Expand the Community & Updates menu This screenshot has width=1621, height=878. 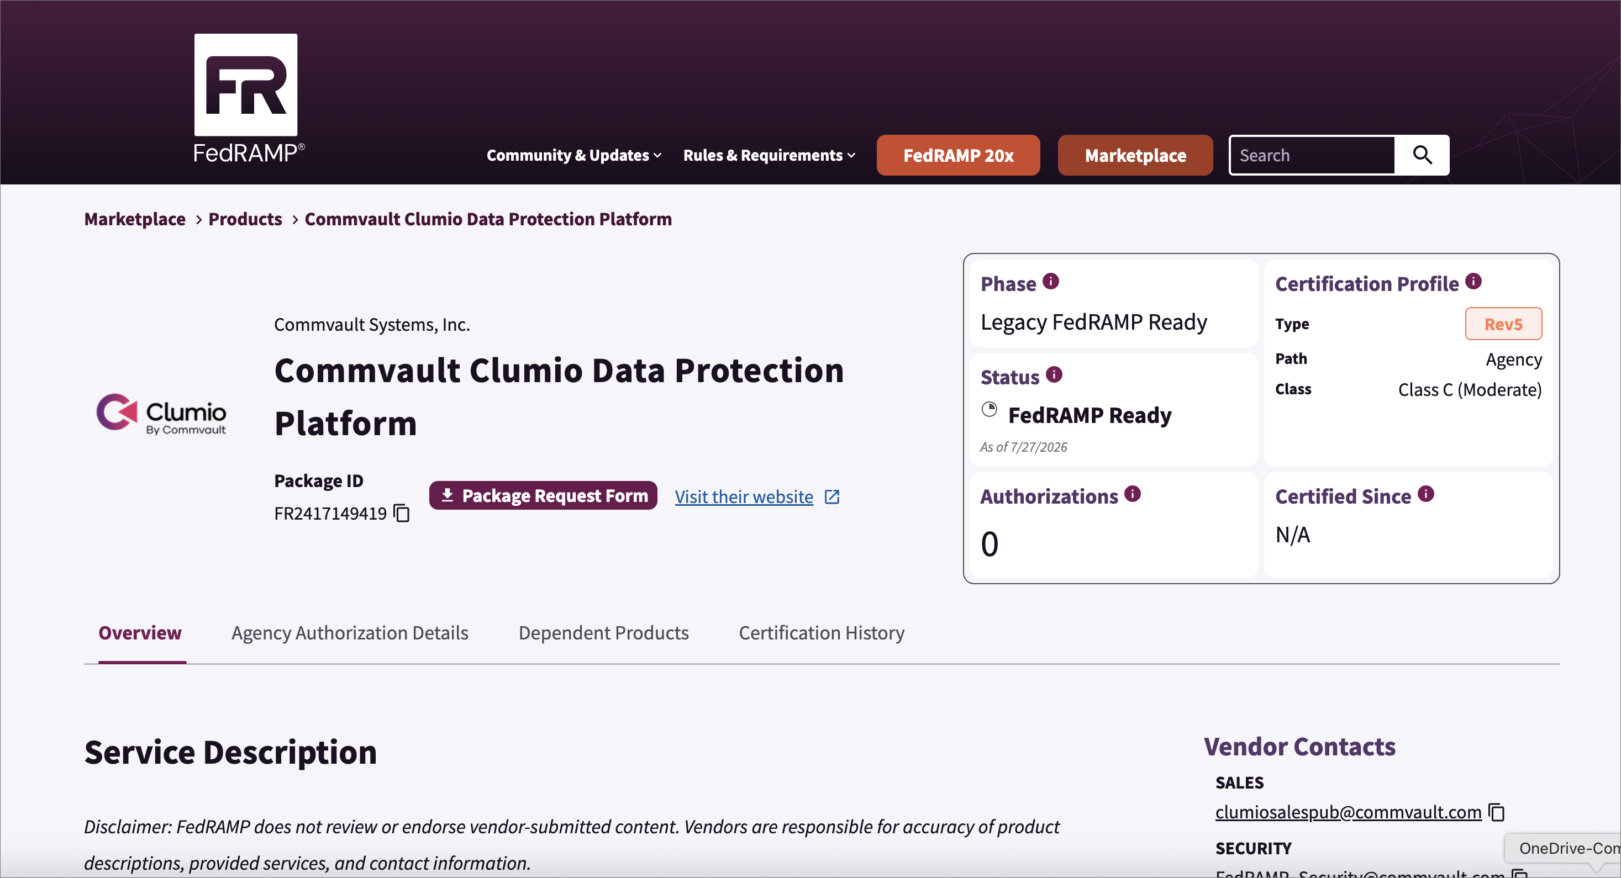[574, 155]
